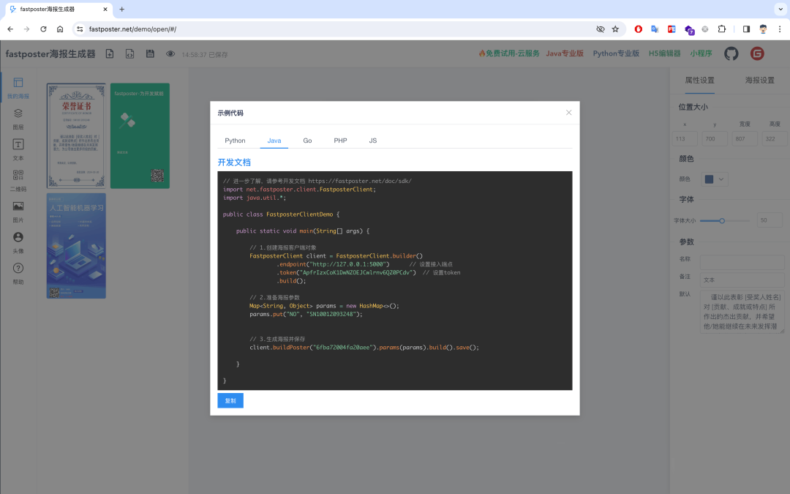Switch to the Python code tab
Screen dimensions: 790x494
point(235,141)
